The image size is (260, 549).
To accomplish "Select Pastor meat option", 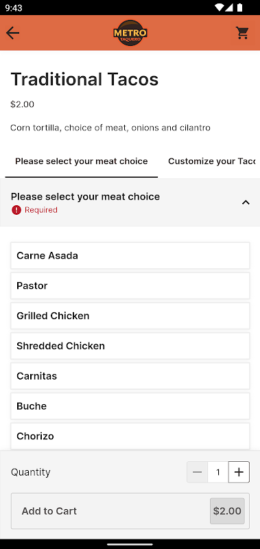I will (x=130, y=285).
